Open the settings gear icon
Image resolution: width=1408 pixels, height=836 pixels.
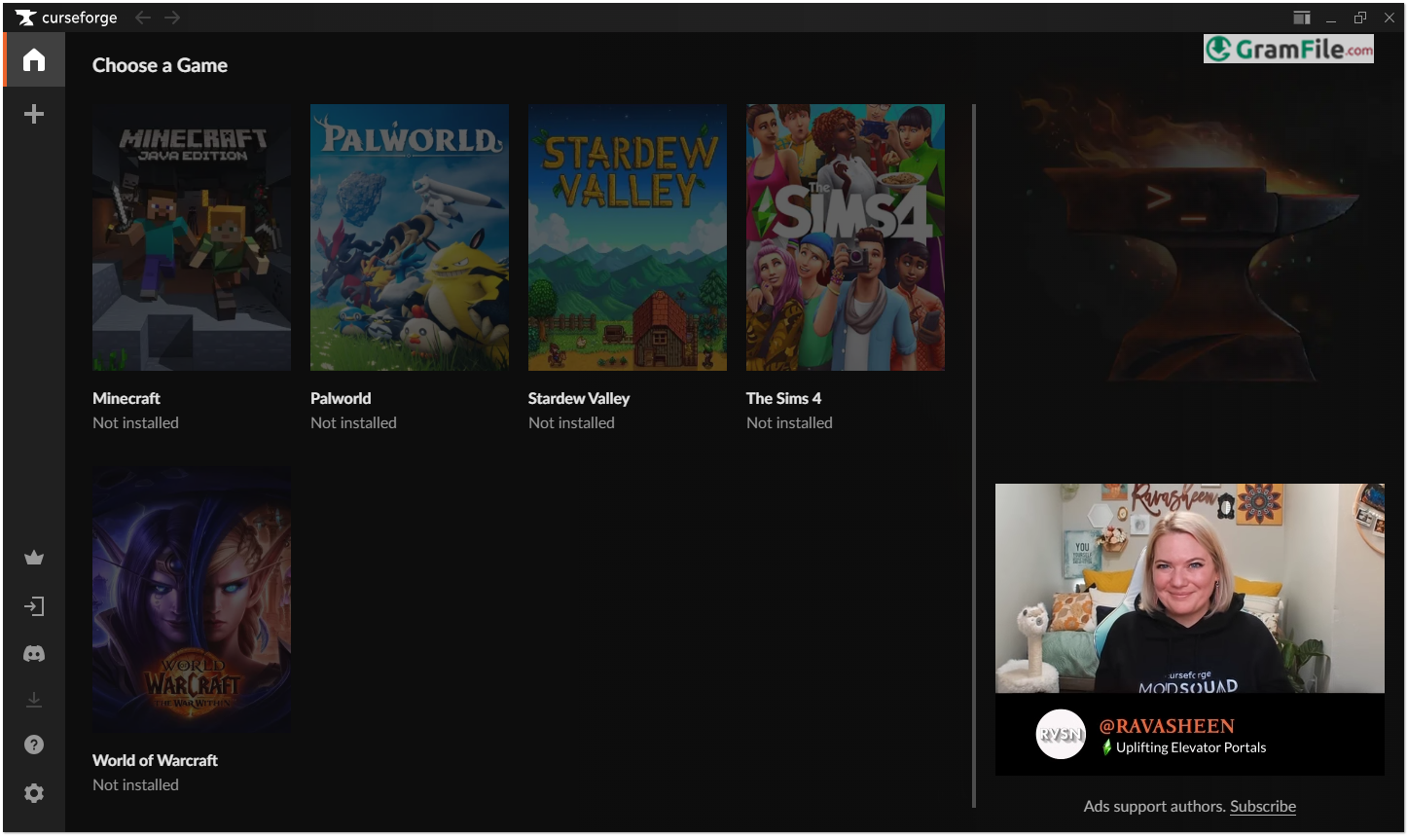34,793
